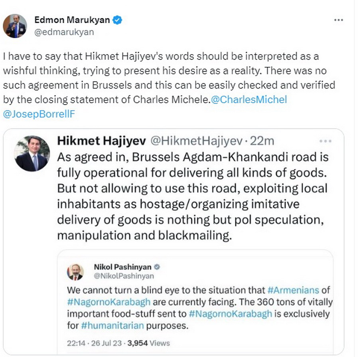
Task: Open the @HikmetHajiyev handle
Action: [x=195, y=140]
